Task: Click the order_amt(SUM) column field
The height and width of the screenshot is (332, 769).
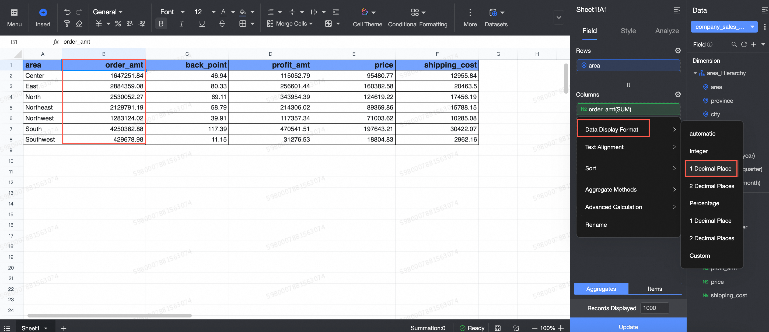Action: (628, 109)
